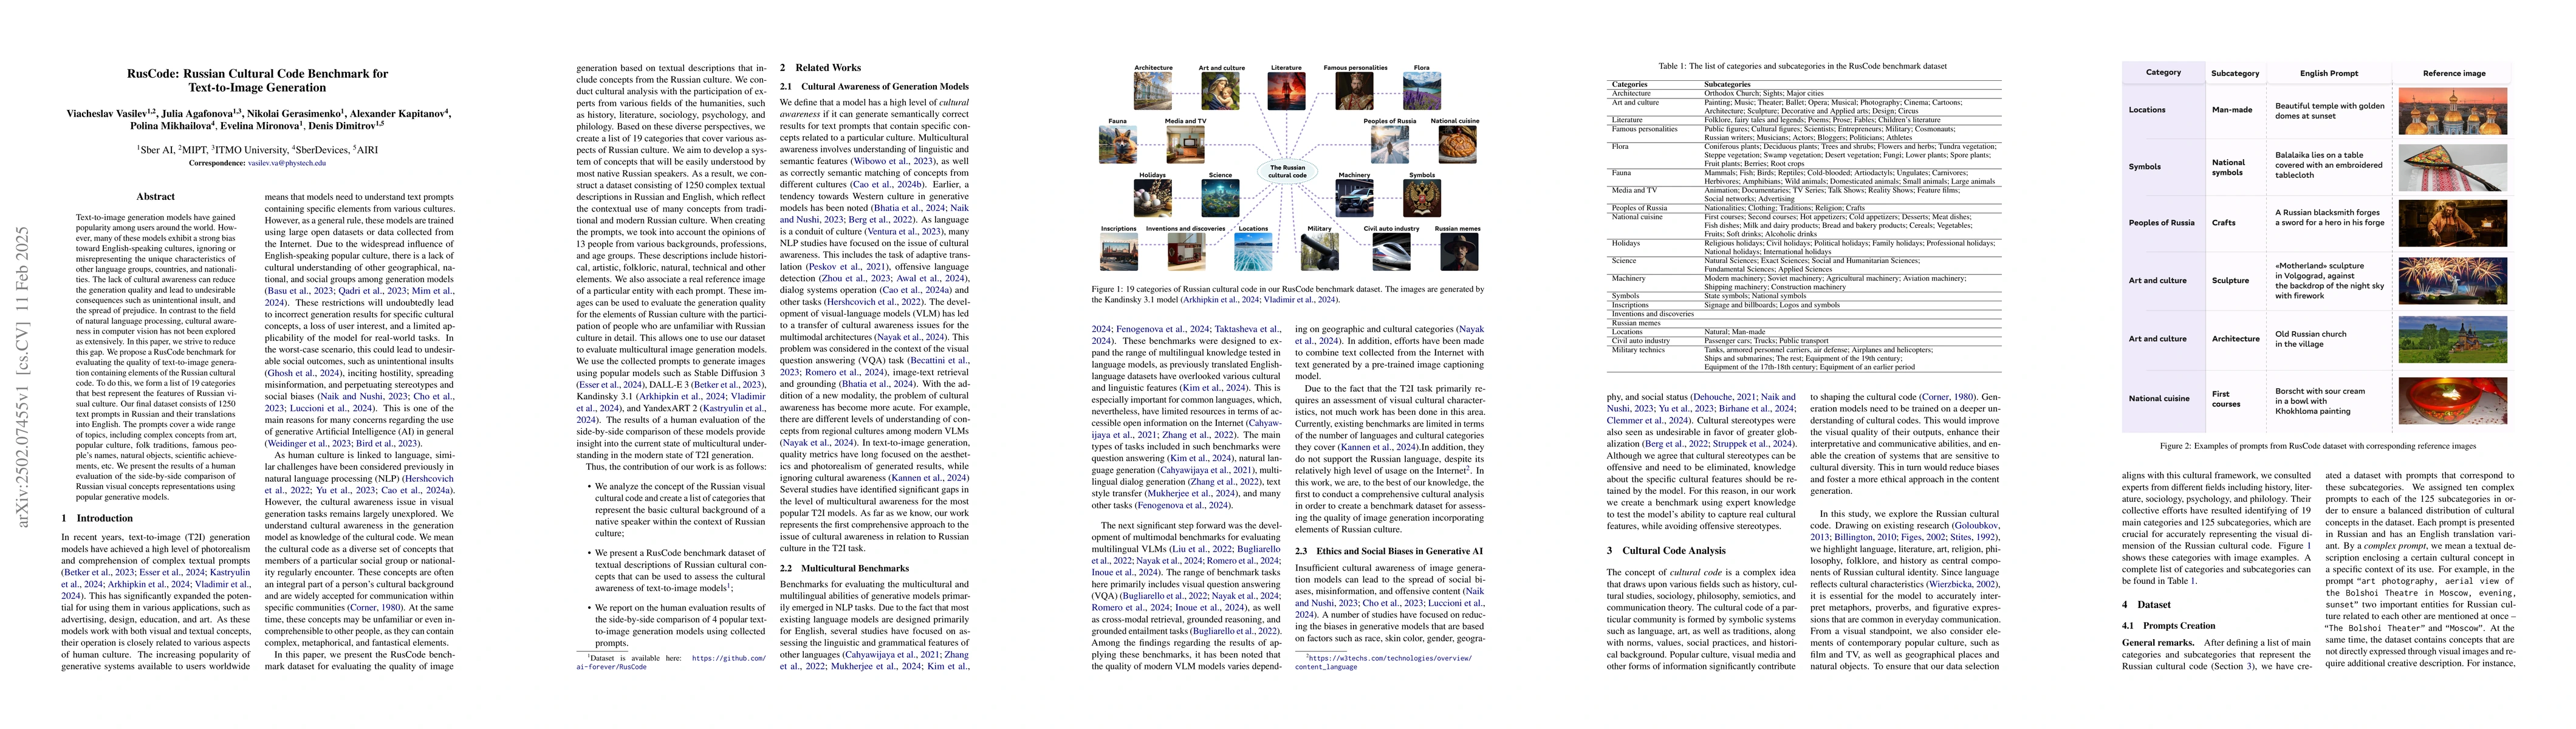The height and width of the screenshot is (729, 2576).
Task: Click the Holidays Easter eggs thumbnail
Action: coord(1152,198)
